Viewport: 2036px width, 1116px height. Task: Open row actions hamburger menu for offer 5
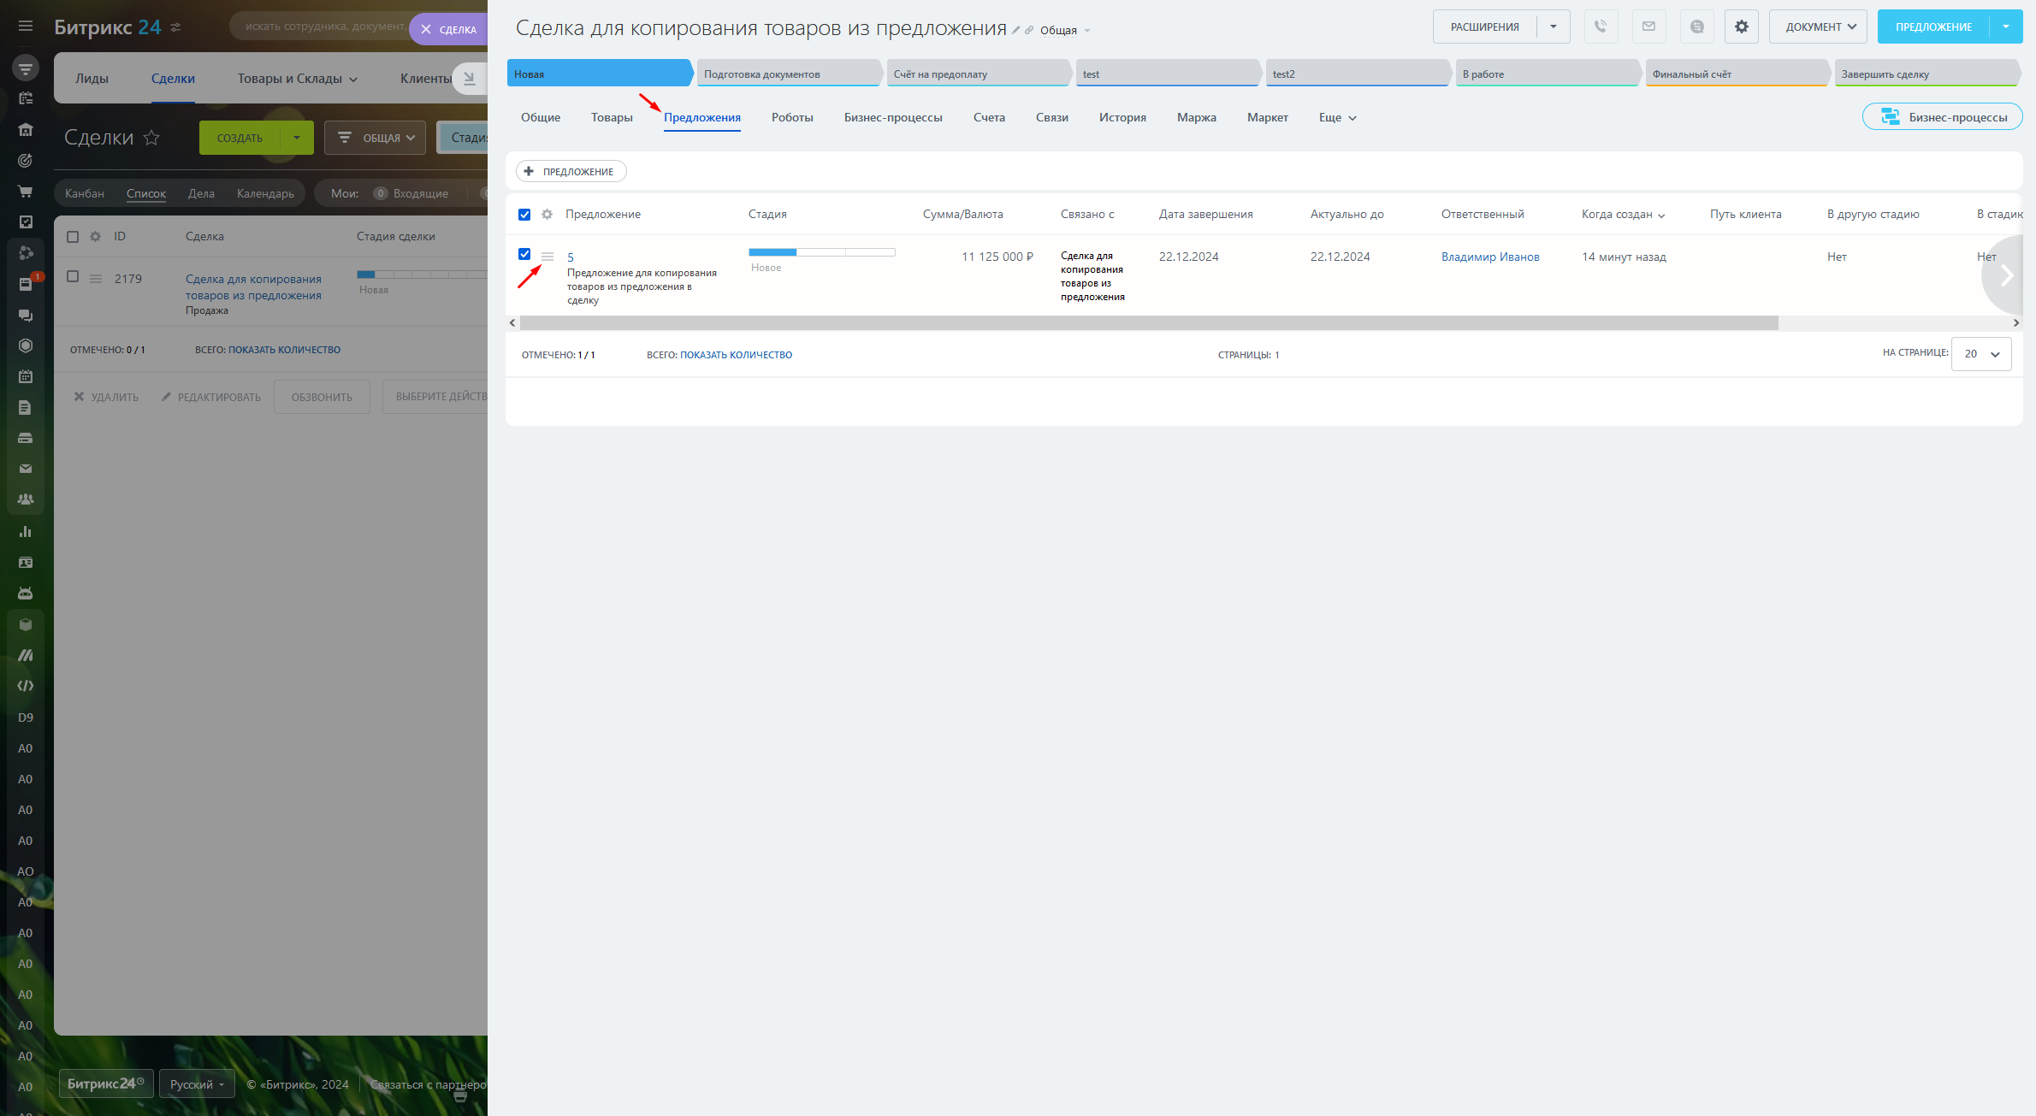click(547, 257)
